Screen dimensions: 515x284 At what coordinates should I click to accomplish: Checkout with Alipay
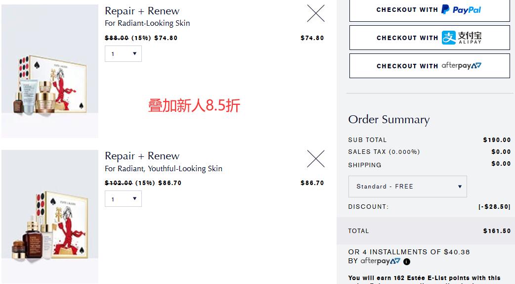tap(429, 38)
